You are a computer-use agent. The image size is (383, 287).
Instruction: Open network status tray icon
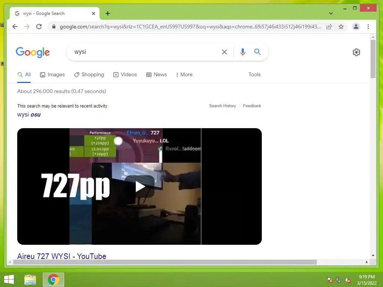pyautogui.click(x=339, y=280)
